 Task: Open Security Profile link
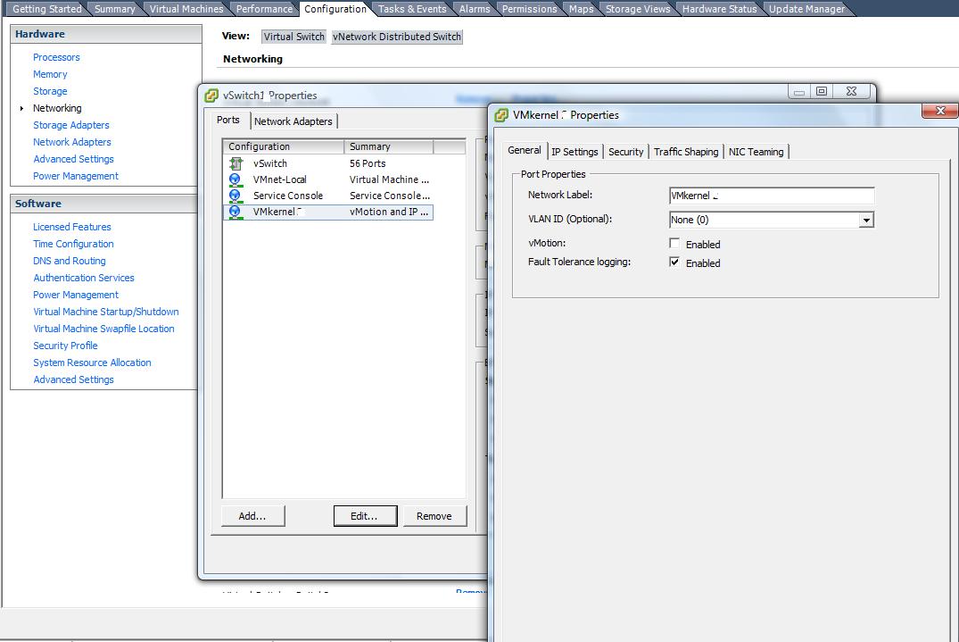click(x=65, y=346)
